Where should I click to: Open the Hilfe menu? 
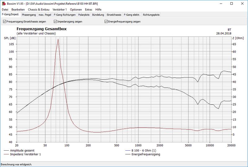tap(98, 10)
